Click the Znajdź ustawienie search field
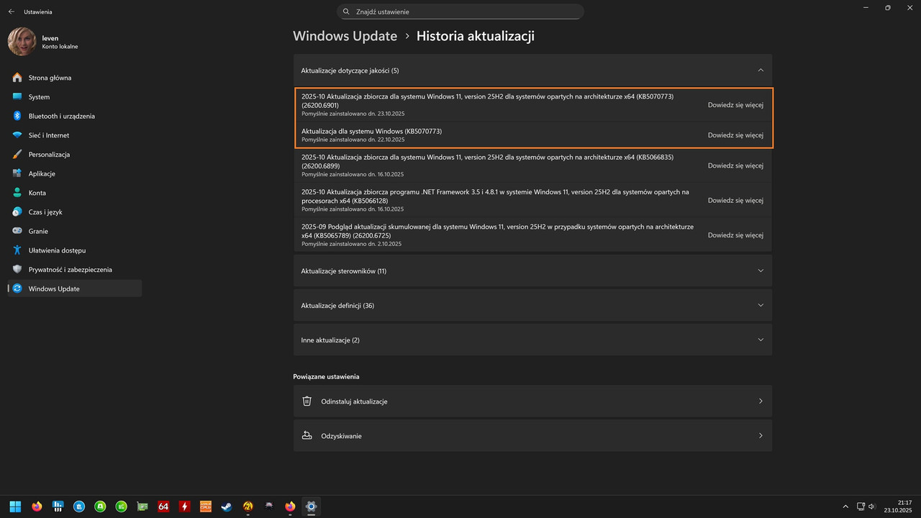The width and height of the screenshot is (921, 518). [x=460, y=12]
